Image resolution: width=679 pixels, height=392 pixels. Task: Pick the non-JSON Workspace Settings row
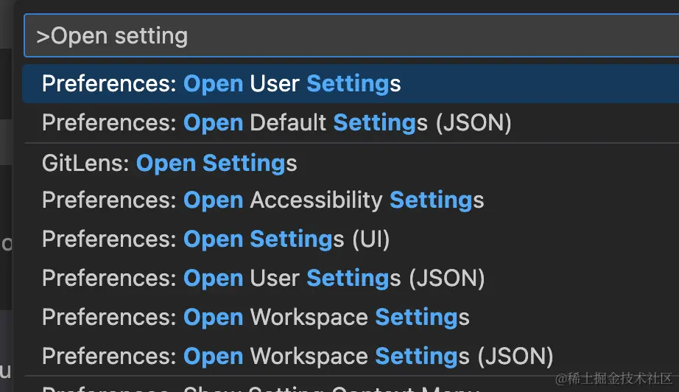point(256,318)
